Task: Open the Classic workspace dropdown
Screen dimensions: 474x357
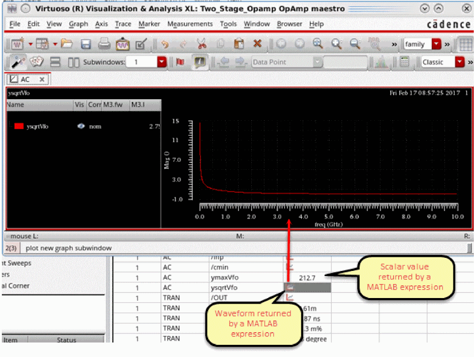Action: [x=459, y=62]
